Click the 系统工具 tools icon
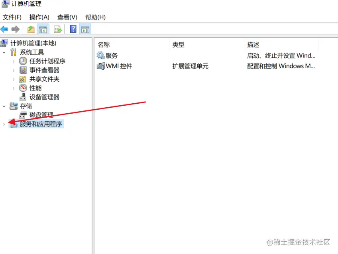This screenshot has width=338, height=254. [14, 52]
